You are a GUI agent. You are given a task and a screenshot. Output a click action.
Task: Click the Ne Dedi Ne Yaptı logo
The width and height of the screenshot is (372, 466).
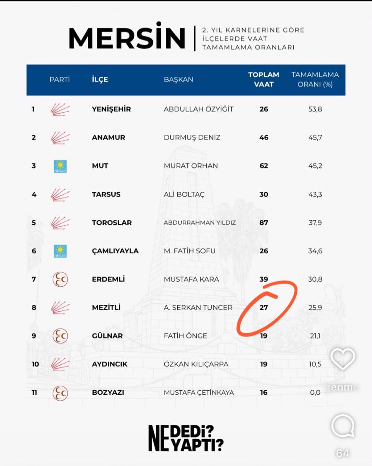click(x=186, y=438)
